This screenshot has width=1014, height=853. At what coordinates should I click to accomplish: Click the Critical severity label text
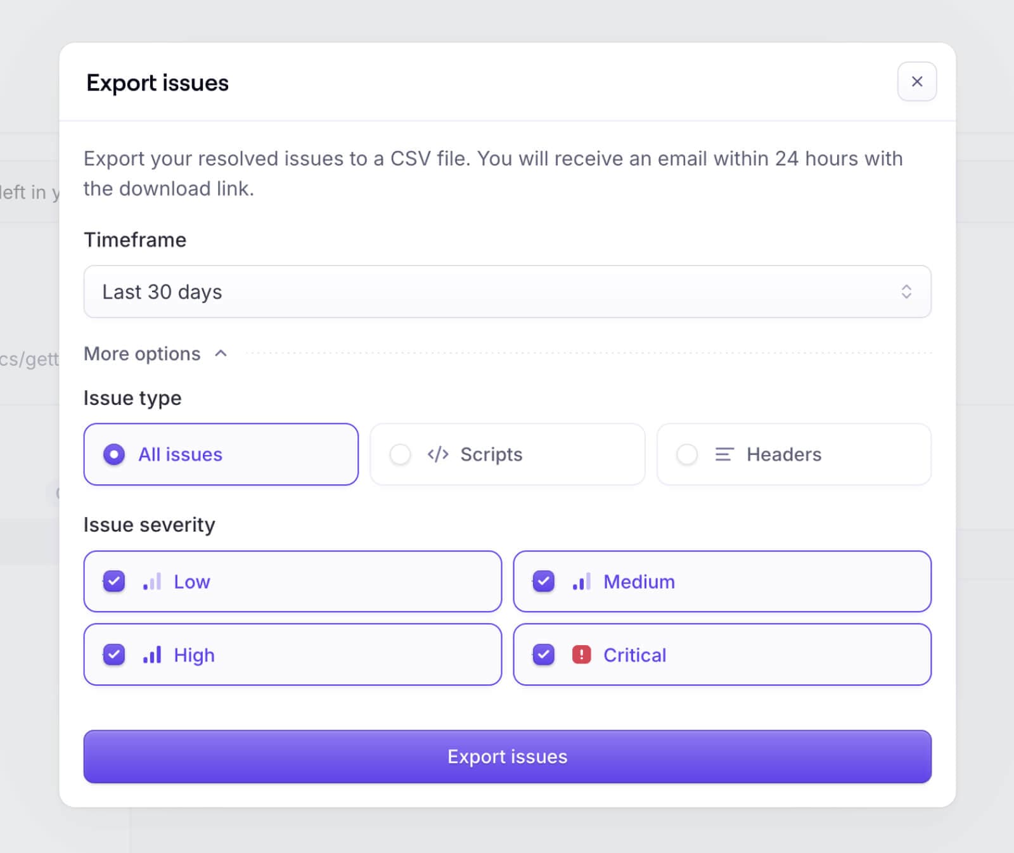click(634, 655)
